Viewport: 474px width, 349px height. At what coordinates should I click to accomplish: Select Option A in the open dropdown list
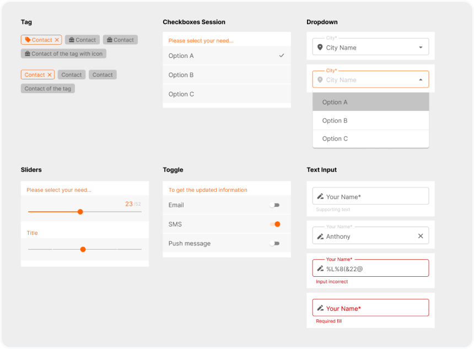[x=370, y=102]
